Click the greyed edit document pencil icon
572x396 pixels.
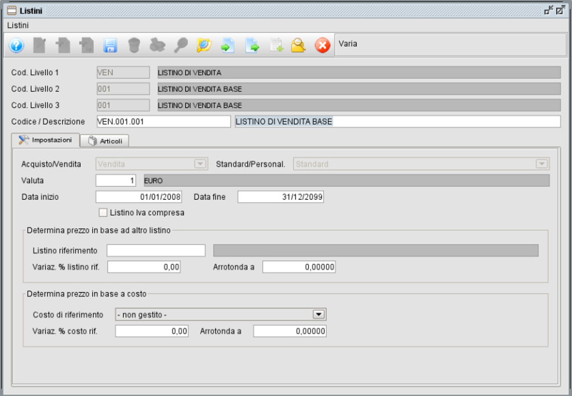click(x=39, y=45)
